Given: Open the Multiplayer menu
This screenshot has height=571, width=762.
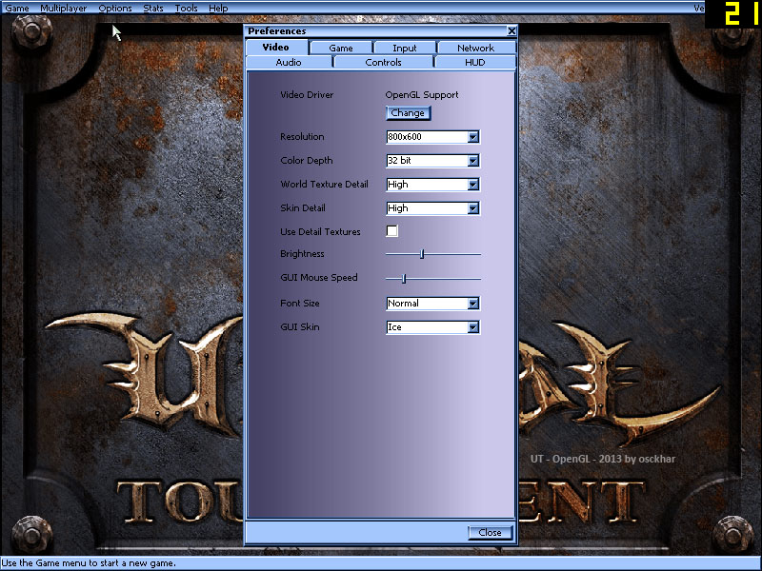Looking at the screenshot, I should pos(63,9).
